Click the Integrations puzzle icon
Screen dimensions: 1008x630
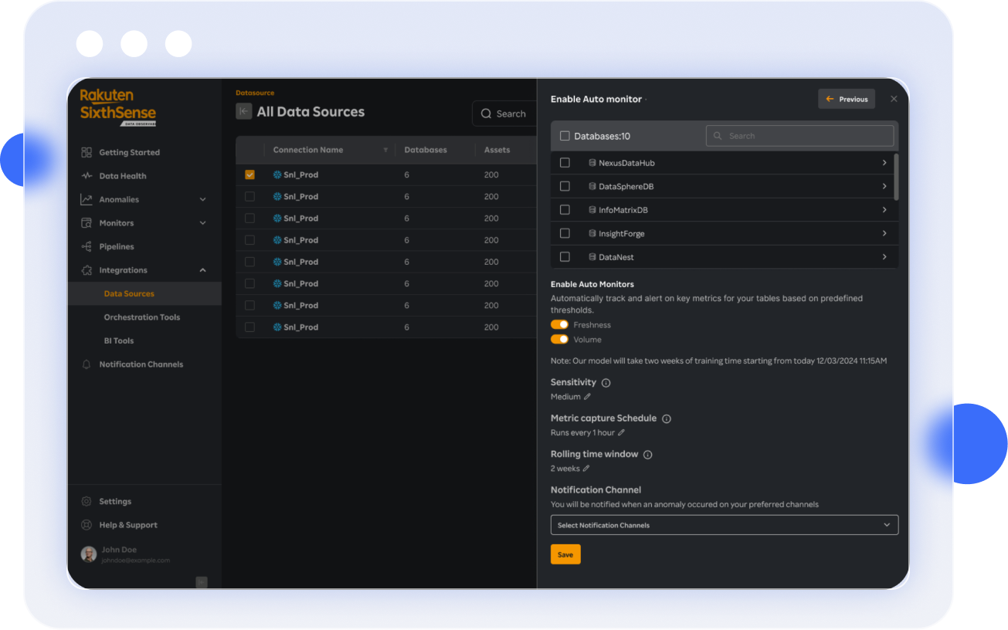87,270
